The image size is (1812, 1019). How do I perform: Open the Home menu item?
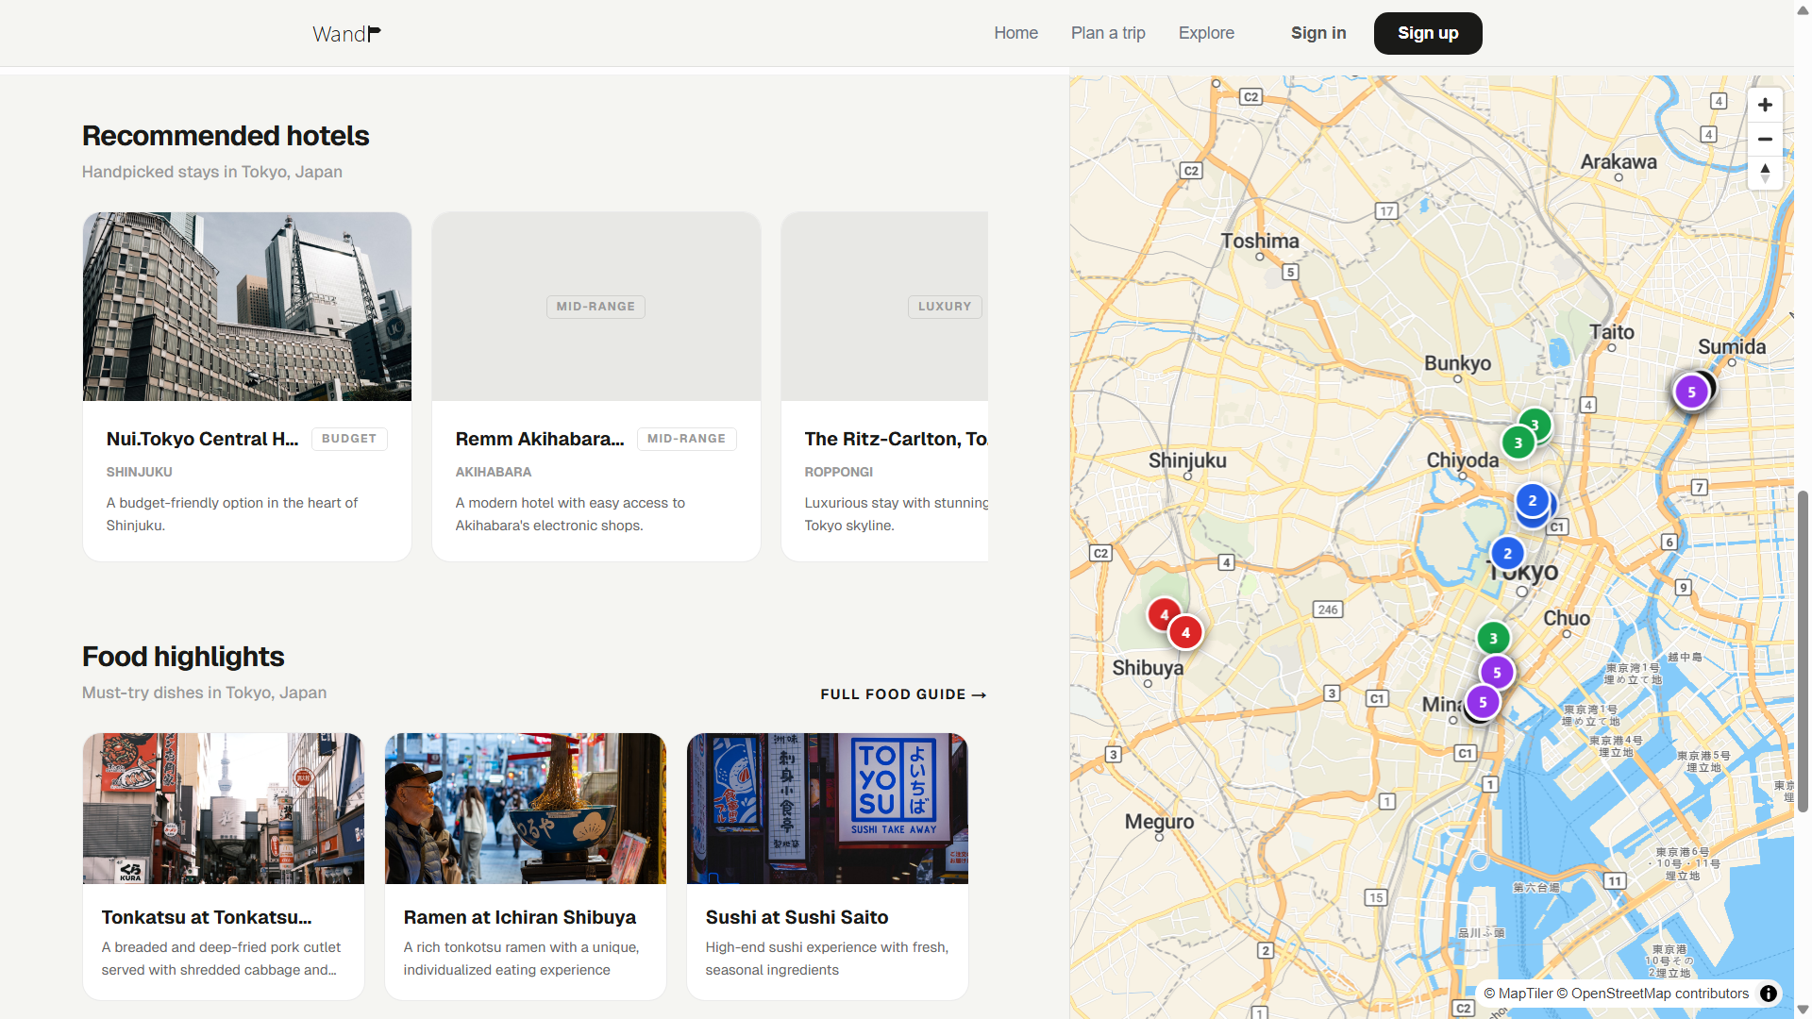tap(1015, 33)
